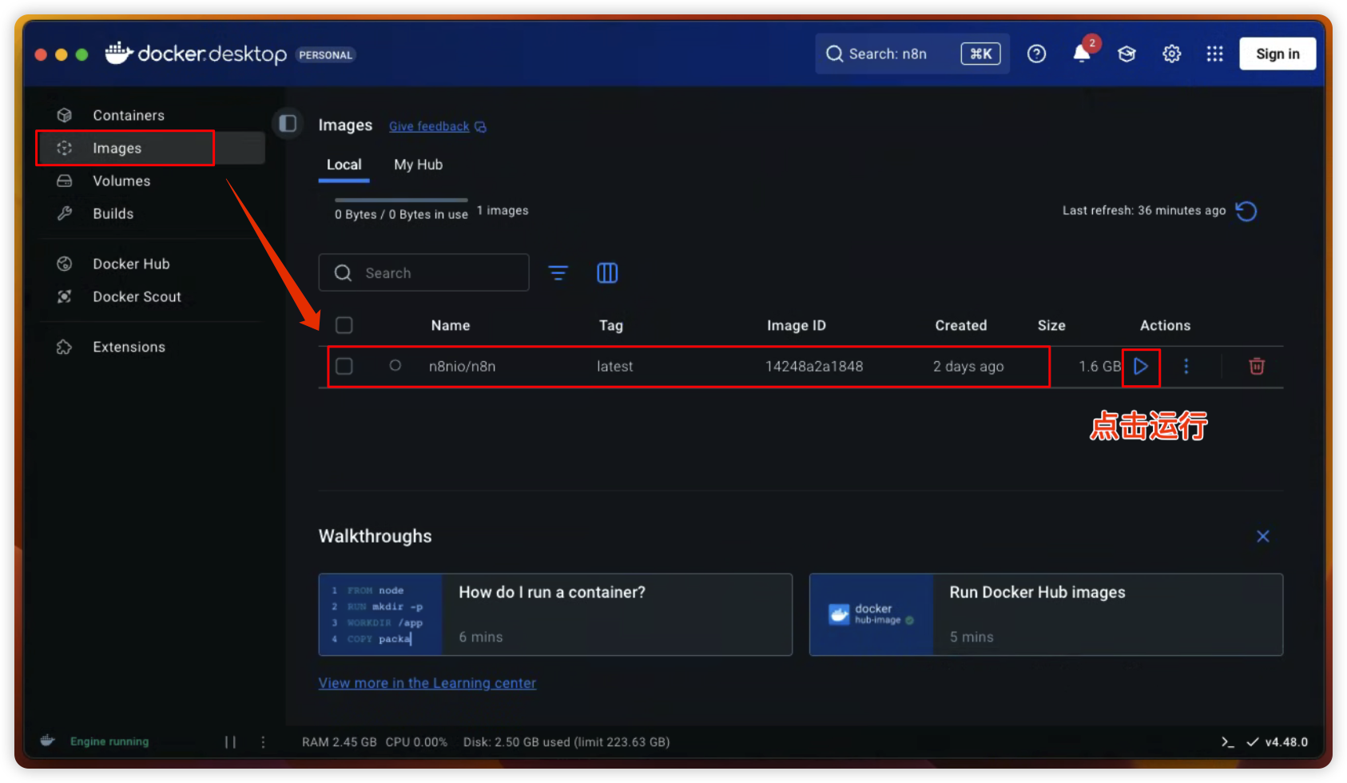The width and height of the screenshot is (1347, 783).
Task: Refresh the images list
Action: pos(1246,211)
